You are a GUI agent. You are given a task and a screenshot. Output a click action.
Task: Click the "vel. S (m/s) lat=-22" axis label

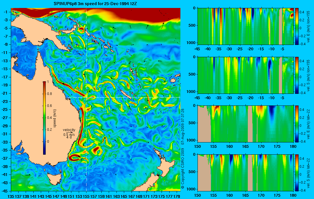click(308, 173)
